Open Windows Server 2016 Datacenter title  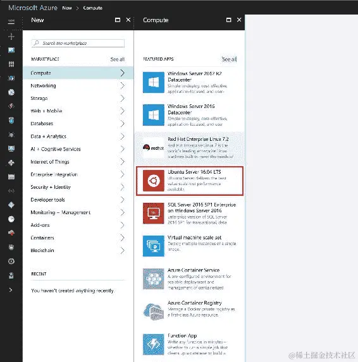point(191,109)
